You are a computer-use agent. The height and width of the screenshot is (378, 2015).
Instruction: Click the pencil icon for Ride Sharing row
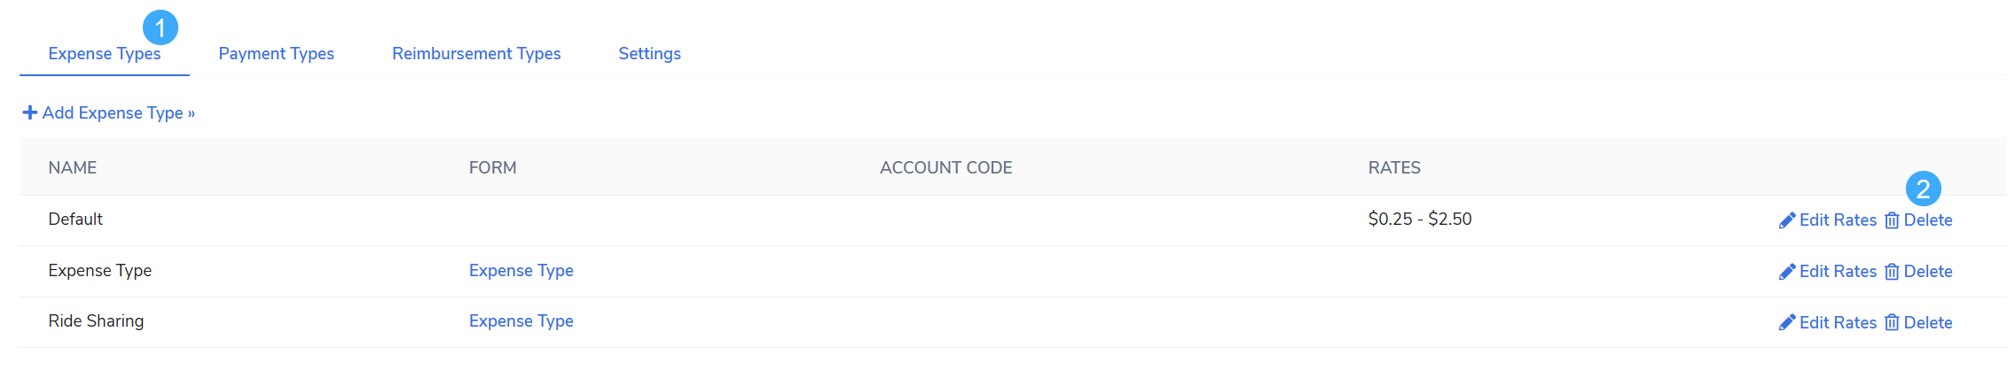(1787, 322)
